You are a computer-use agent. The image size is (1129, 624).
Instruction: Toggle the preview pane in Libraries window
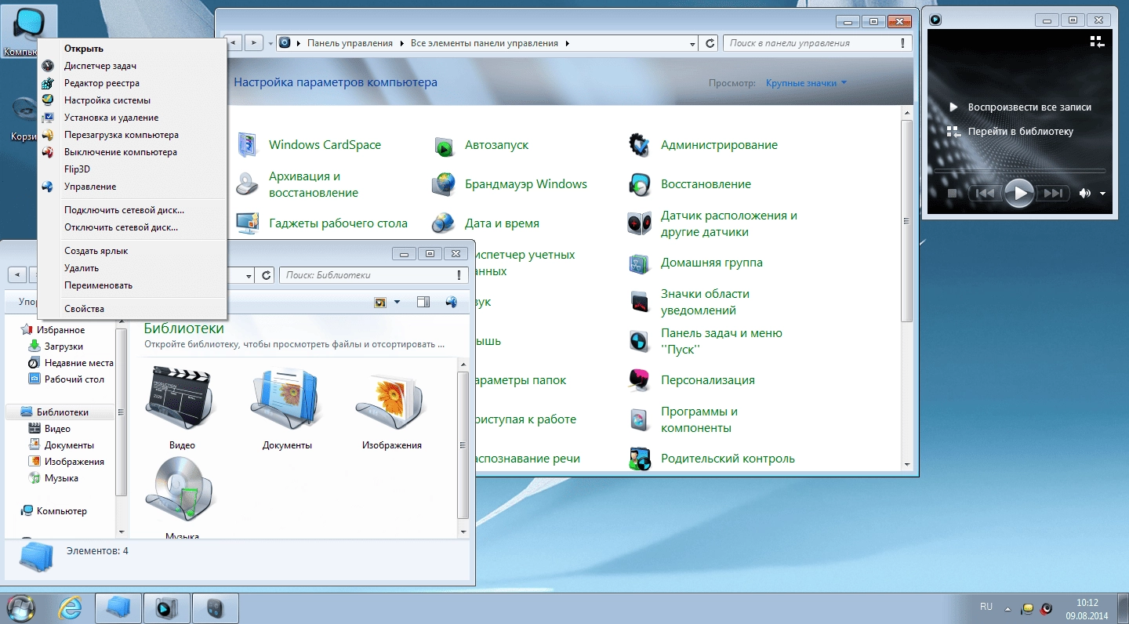tap(423, 302)
